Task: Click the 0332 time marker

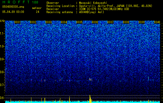Action: click(33, 22)
